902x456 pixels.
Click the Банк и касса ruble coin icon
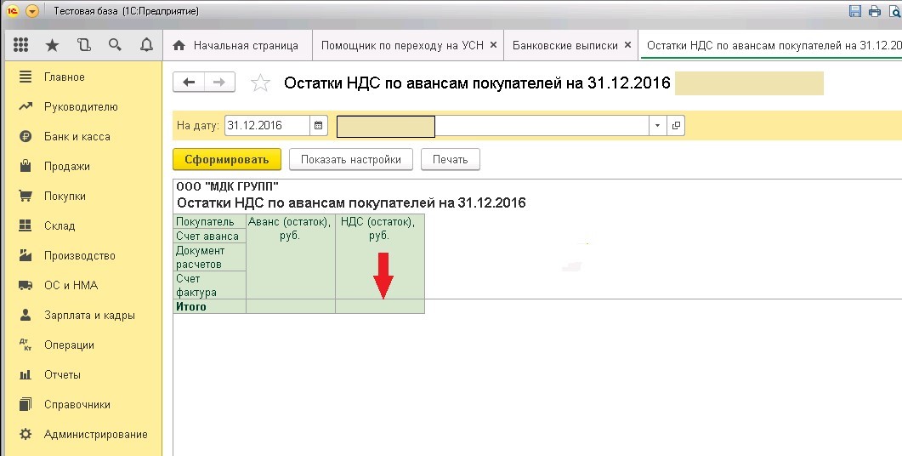[x=26, y=136]
